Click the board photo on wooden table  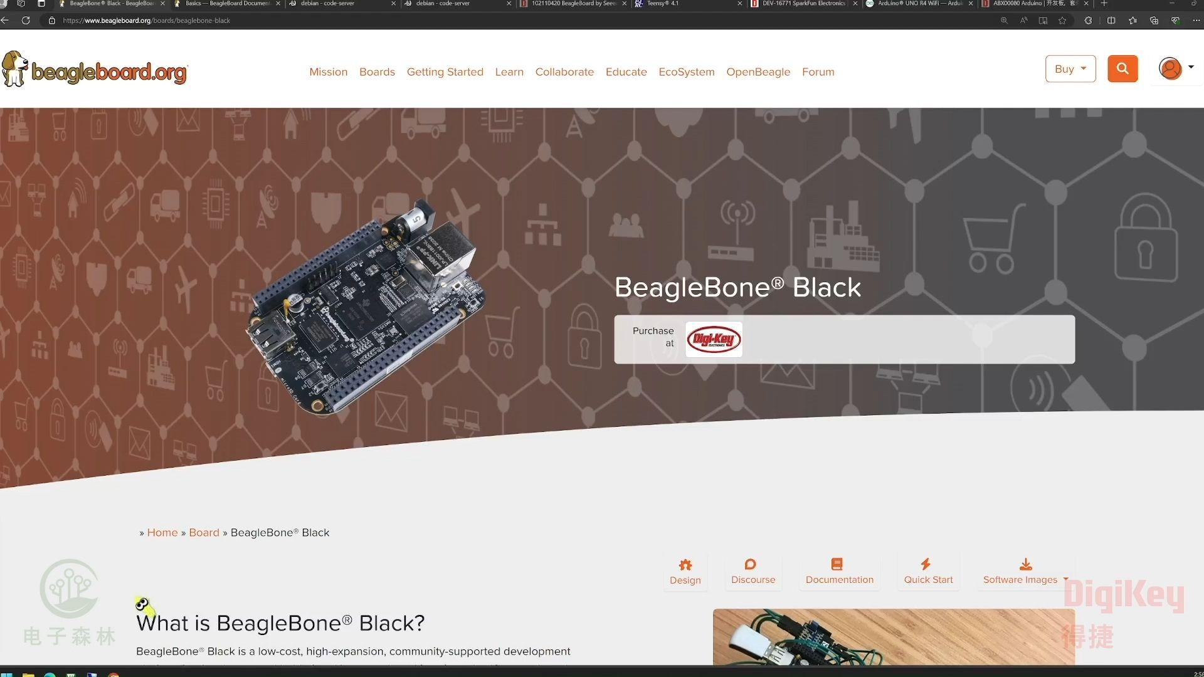(894, 637)
